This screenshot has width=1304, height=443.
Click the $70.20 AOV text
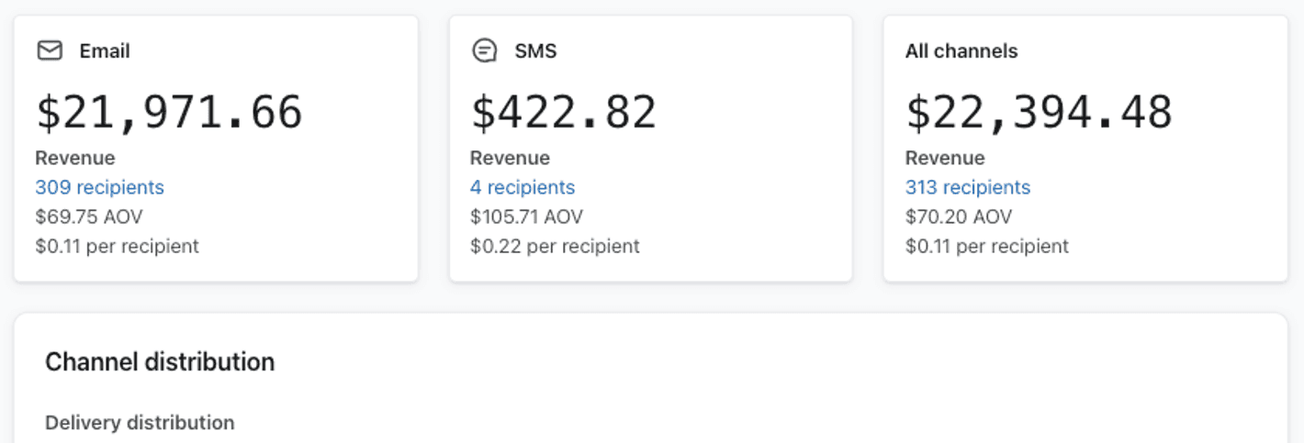pos(959,216)
